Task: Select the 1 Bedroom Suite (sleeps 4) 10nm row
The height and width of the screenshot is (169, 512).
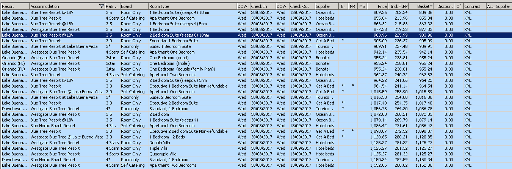Action: coord(256,12)
